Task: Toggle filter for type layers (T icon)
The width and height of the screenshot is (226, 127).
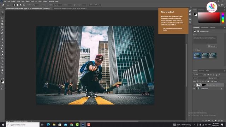Action: [x=211, y=75]
